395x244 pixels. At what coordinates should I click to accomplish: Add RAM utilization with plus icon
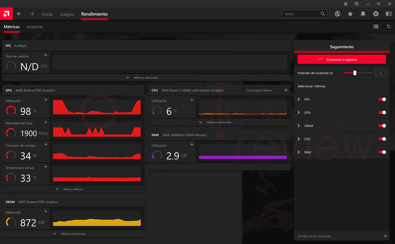(x=192, y=144)
